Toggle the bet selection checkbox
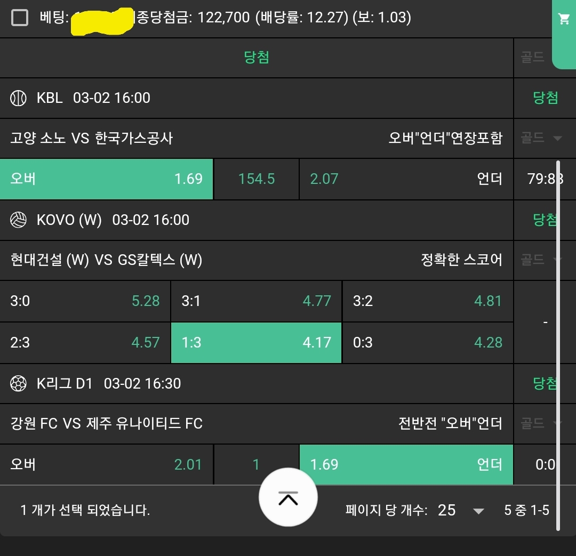This screenshot has width=576, height=556. coord(20,18)
